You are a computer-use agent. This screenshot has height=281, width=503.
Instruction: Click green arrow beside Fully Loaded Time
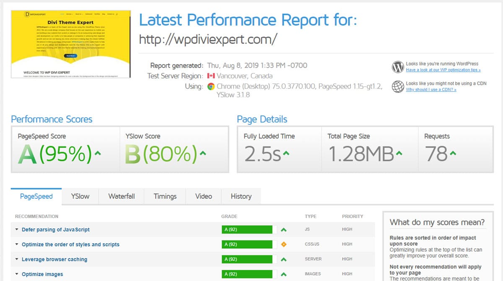pyautogui.click(x=286, y=154)
